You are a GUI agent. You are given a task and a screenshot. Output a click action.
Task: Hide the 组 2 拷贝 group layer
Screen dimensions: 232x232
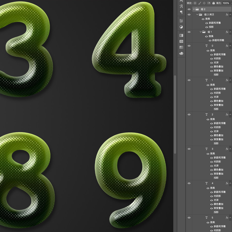(189, 14)
